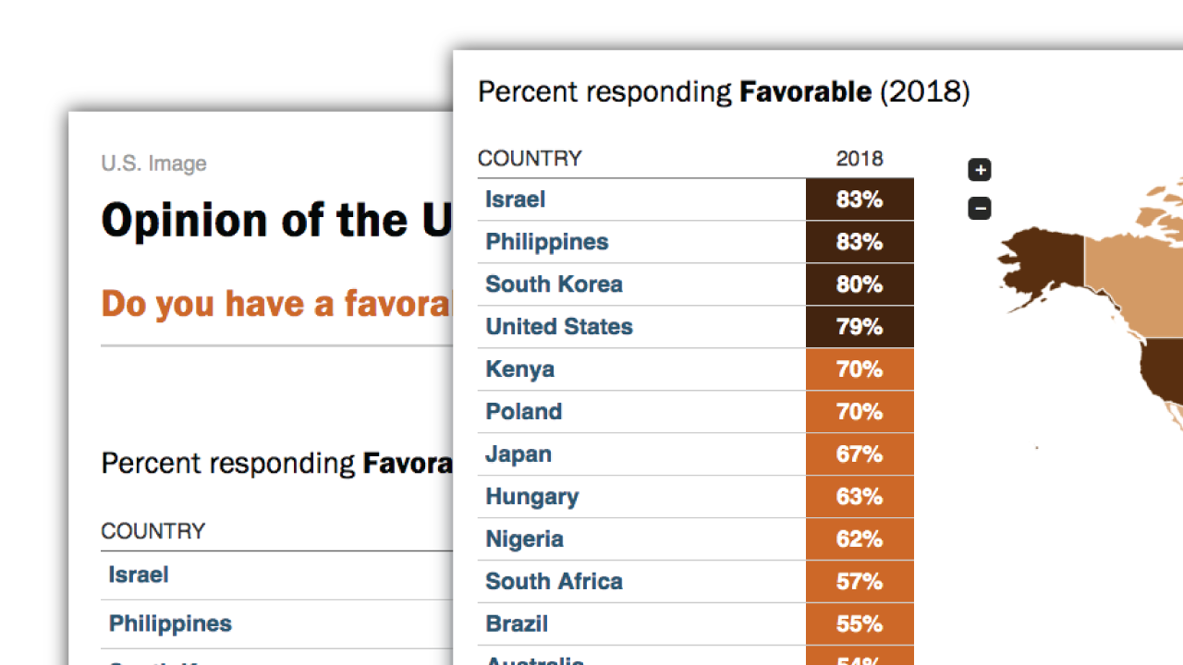Click the map zoom in plus icon

(x=980, y=170)
